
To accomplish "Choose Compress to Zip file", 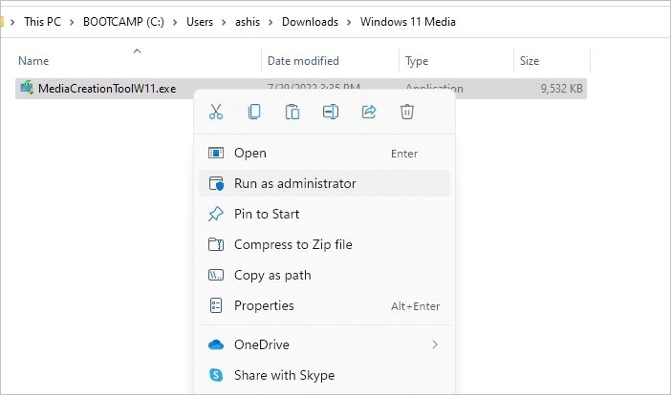I will 292,244.
